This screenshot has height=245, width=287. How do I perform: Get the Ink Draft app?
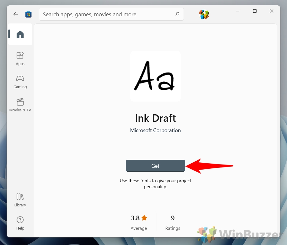tap(155, 166)
